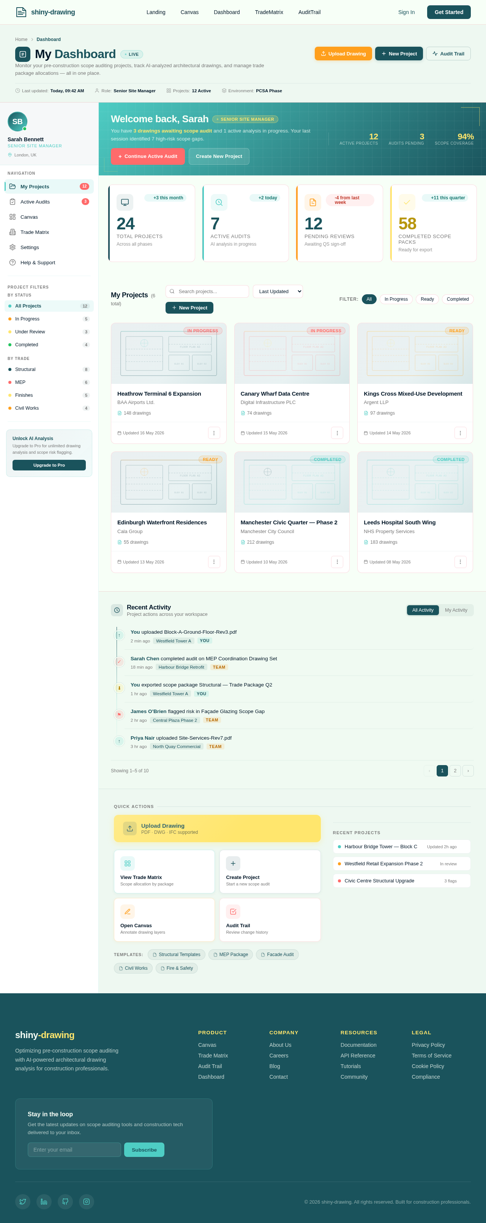The height and width of the screenshot is (1223, 486).
Task: Click the Audit Trail checklist icon in quick actions
Action: pyautogui.click(x=233, y=912)
